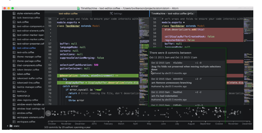Open commit 45a3dbc in popup
The width and height of the screenshot is (262, 133).
pyautogui.click(x=188, y=68)
